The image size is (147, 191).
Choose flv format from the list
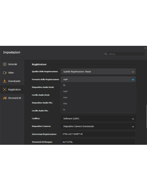pyautogui.click(x=98, y=85)
